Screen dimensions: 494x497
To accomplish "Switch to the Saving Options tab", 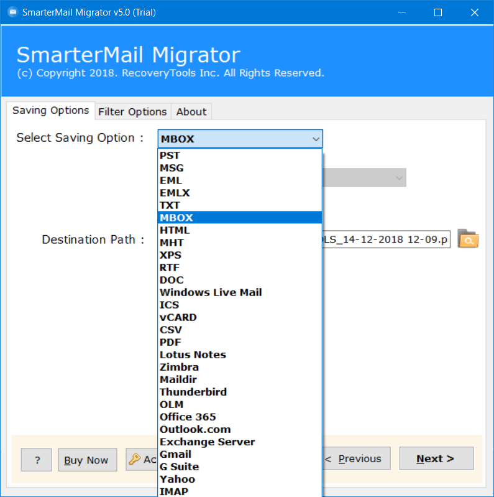I will tap(51, 110).
